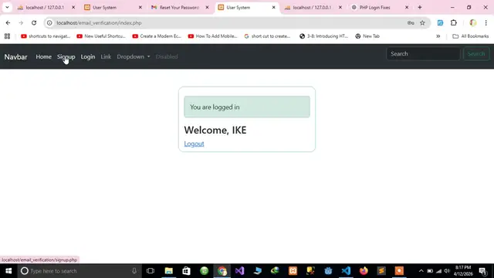Click the Logout link
494x278 pixels.
click(194, 144)
